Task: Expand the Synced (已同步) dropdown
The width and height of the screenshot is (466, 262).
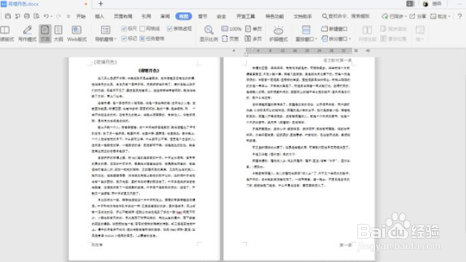Action: [x=405, y=16]
